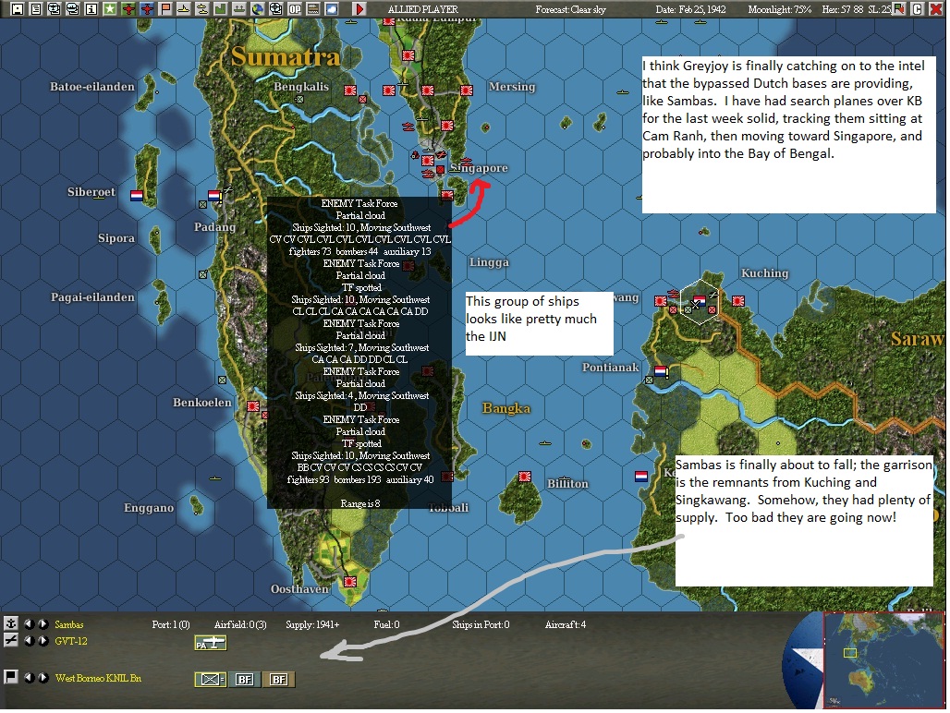
Task: Click the 'Moonlight: 75%' text
Action: click(780, 9)
